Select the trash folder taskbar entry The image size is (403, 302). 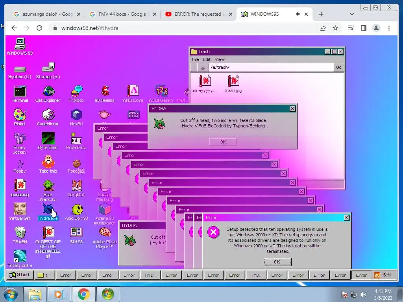pos(44,275)
